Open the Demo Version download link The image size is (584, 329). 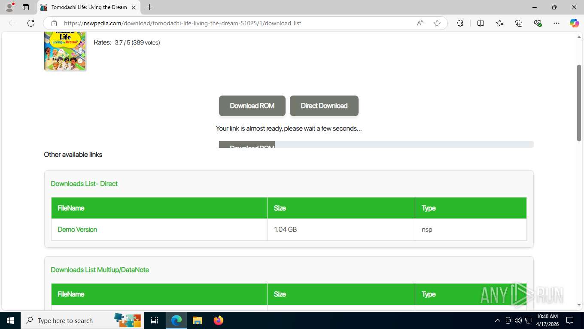coord(77,230)
